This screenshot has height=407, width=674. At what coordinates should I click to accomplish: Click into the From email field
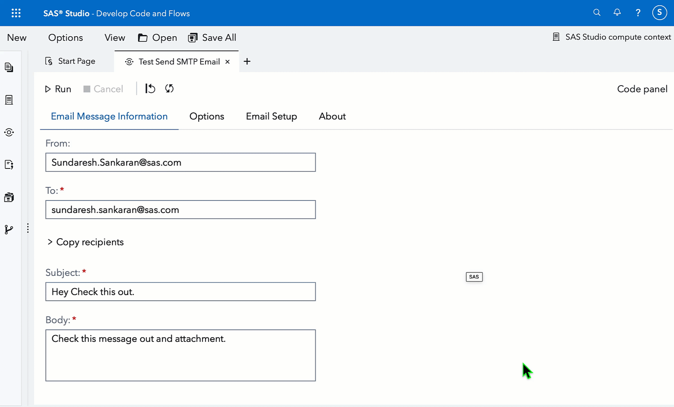(x=180, y=162)
